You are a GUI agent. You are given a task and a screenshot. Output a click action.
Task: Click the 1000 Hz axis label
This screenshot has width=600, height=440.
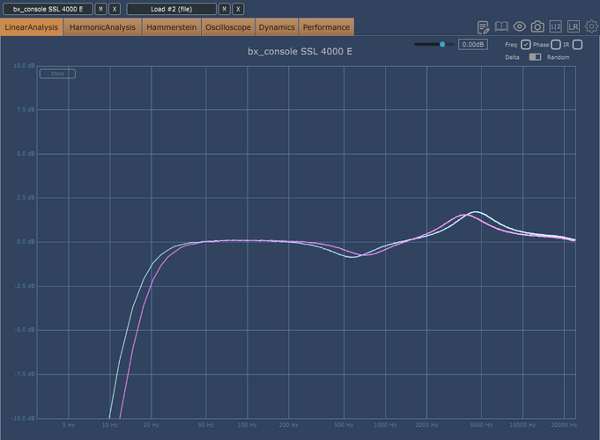pyautogui.click(x=385, y=425)
